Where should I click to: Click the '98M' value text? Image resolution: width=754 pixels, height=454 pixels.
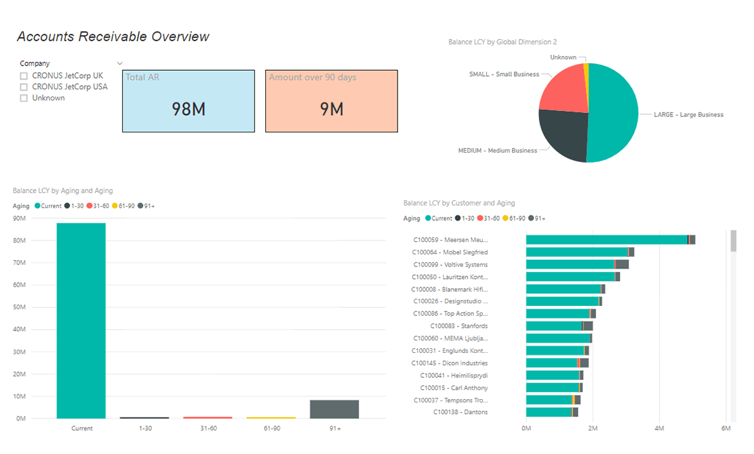coord(188,110)
